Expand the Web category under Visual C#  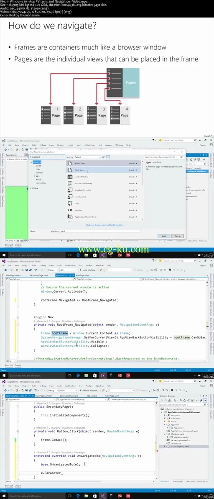(x=35, y=176)
